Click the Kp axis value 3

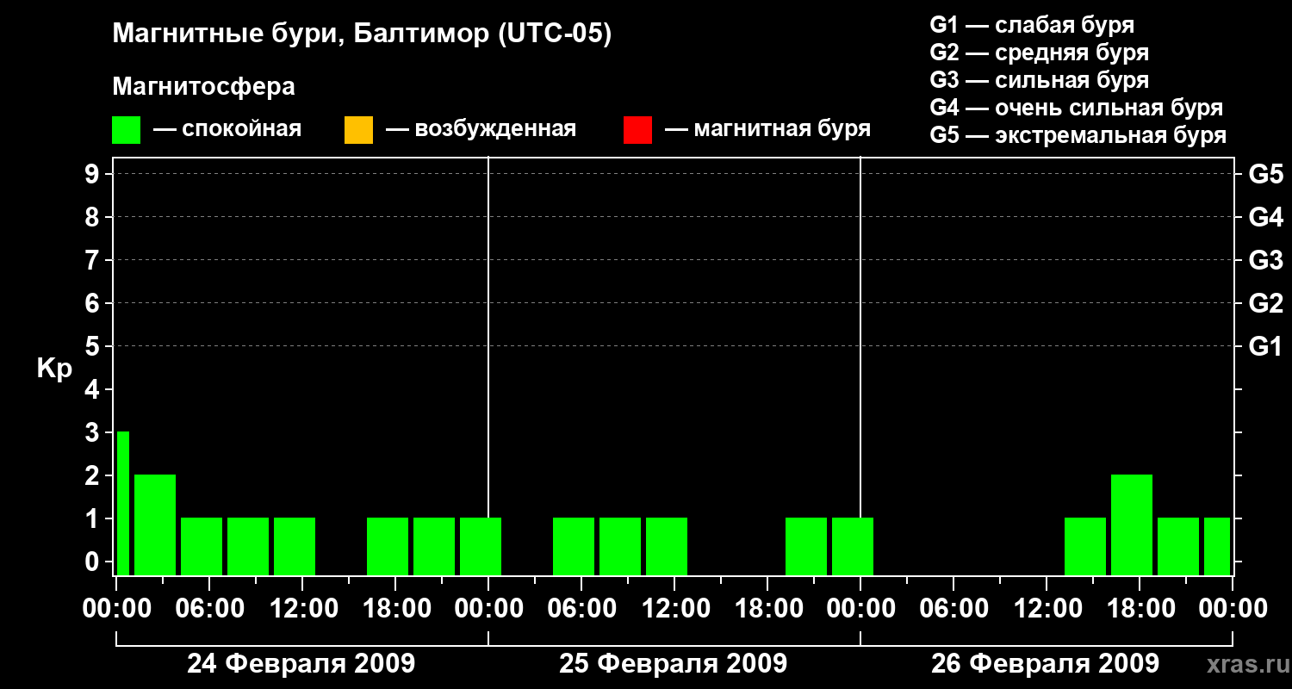pyautogui.click(x=94, y=432)
